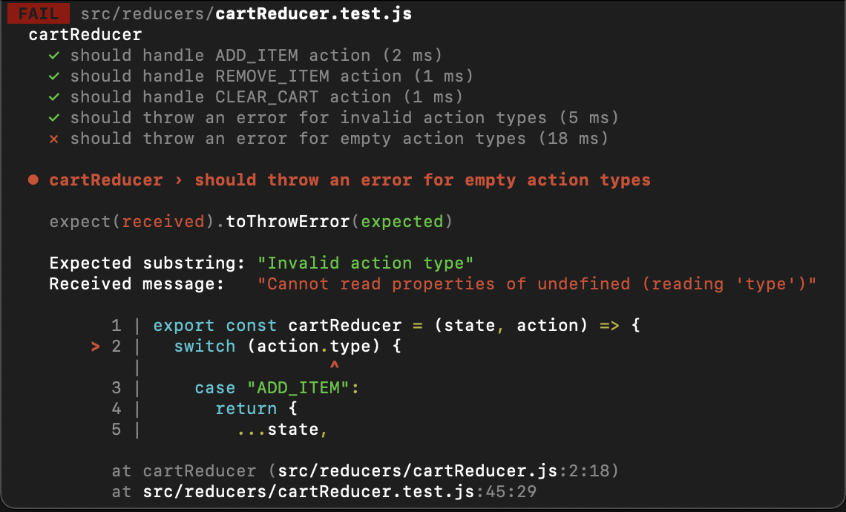Click the red FAIL badge
The image size is (846, 512).
(x=39, y=13)
